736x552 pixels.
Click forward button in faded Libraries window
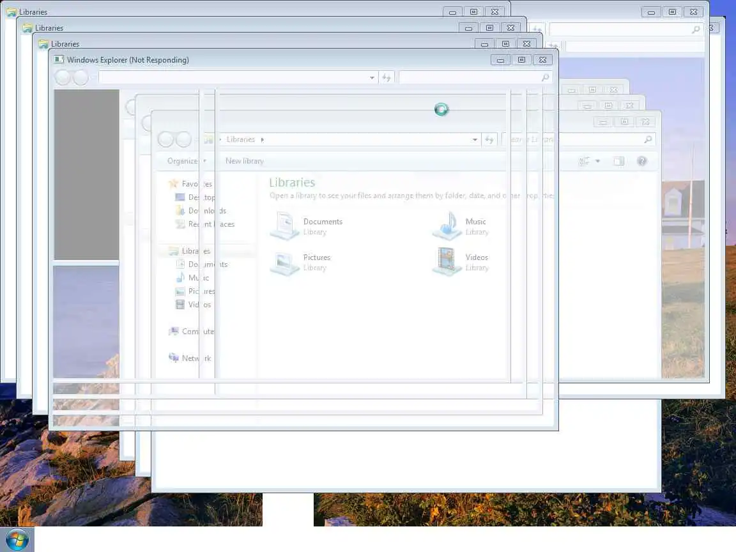pyautogui.click(x=183, y=139)
